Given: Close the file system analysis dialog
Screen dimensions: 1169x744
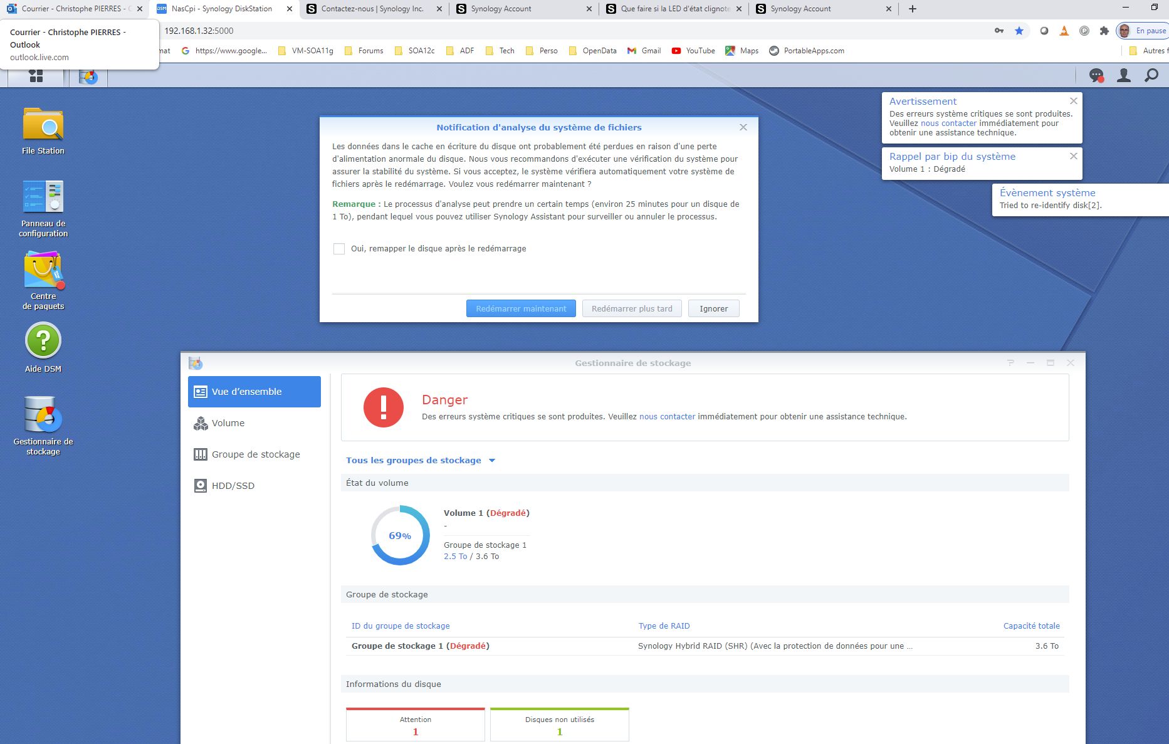Looking at the screenshot, I should (x=743, y=127).
